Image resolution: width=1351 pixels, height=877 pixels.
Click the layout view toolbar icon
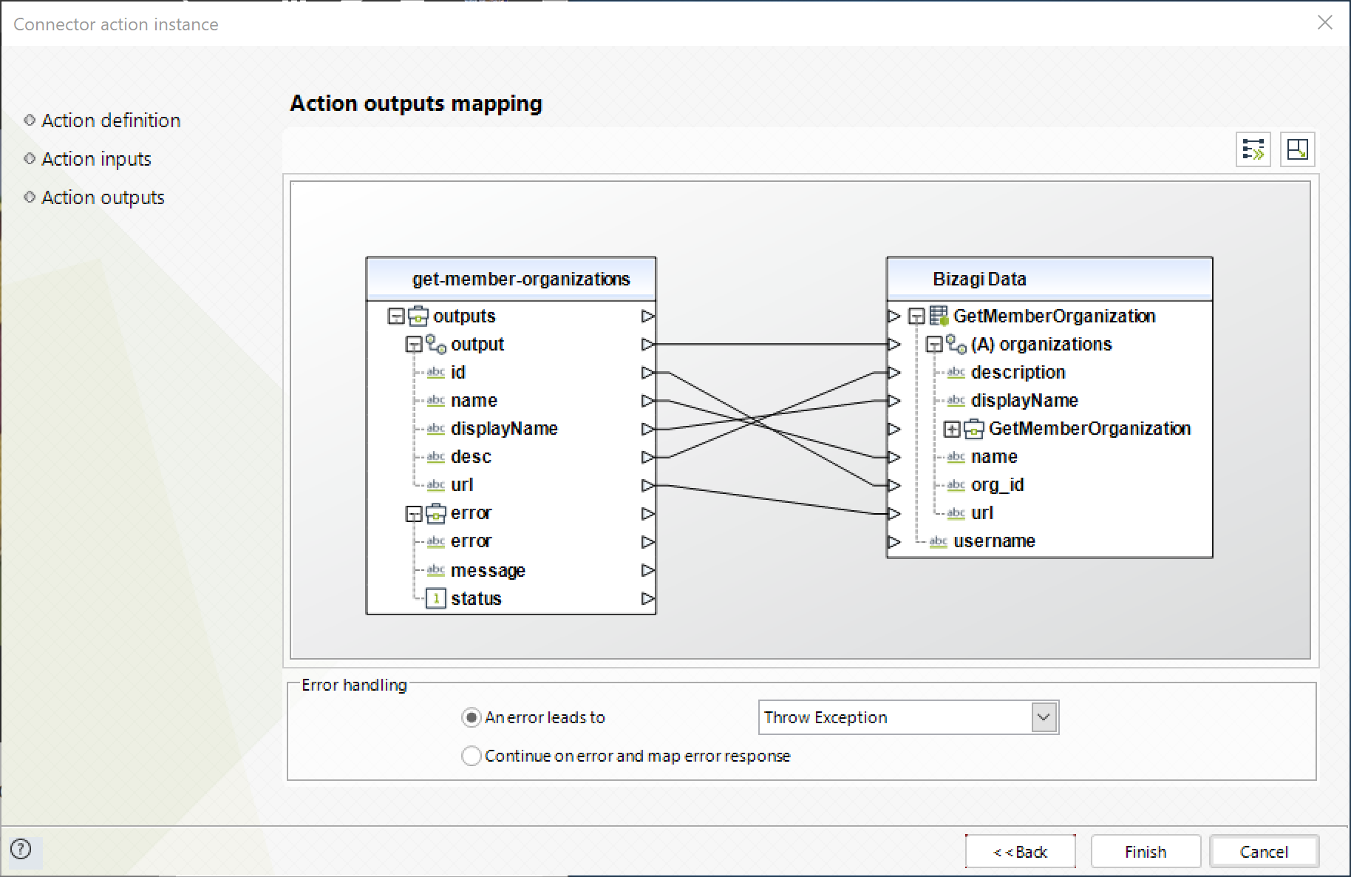click(x=1298, y=149)
